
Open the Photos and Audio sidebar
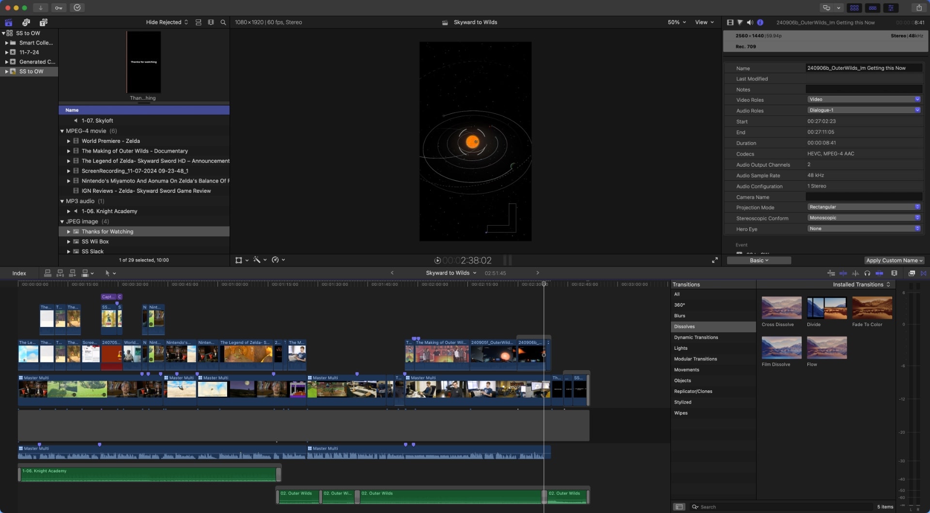click(26, 22)
